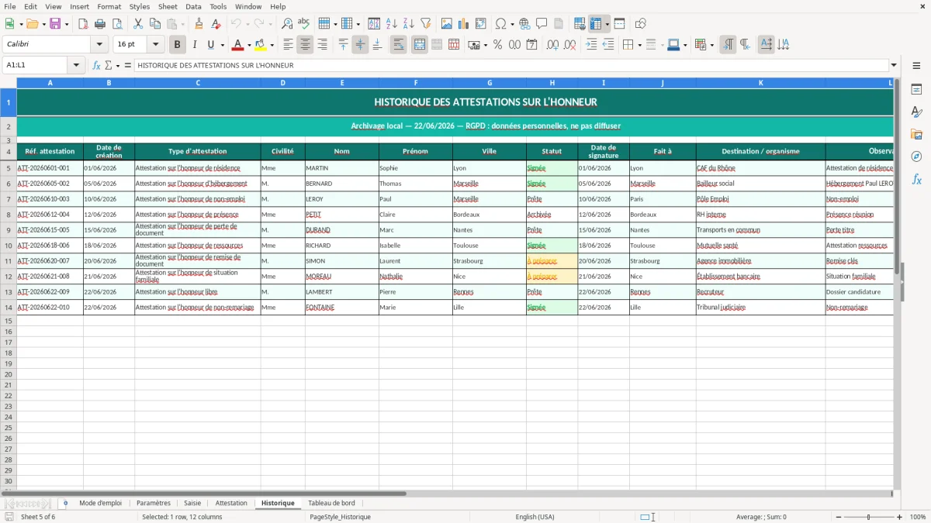931x523 pixels.
Task: Switch to Paramètres sheet tab
Action: coord(154,503)
